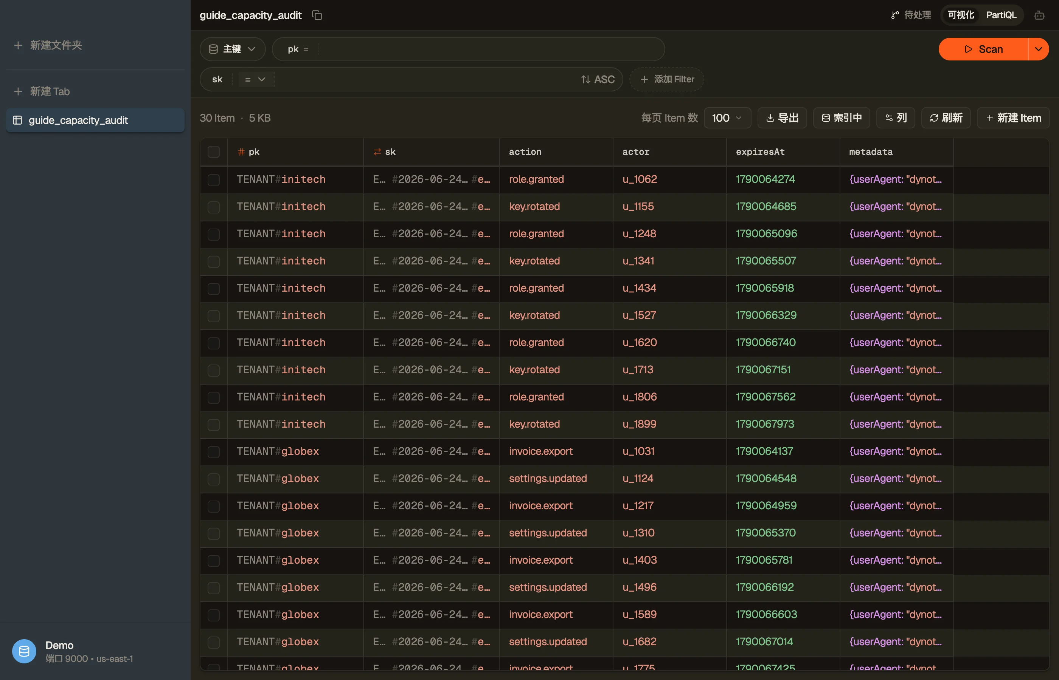Click the 添加 Filter button

[x=666, y=79]
